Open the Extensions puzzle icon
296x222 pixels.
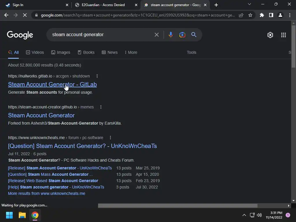tap(262, 15)
